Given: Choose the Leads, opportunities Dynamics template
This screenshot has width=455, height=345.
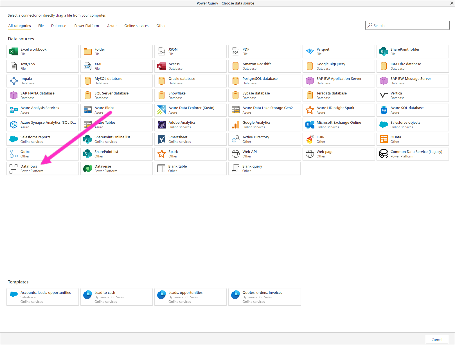Looking at the screenshot, I should (190, 297).
